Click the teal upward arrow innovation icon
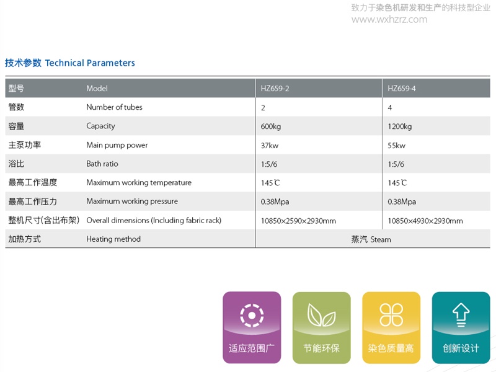Screen dimensions: 496x372 click(x=461, y=315)
